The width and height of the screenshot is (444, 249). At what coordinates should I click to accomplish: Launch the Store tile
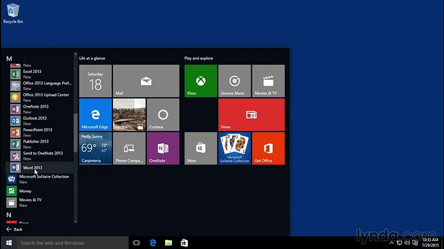201,148
